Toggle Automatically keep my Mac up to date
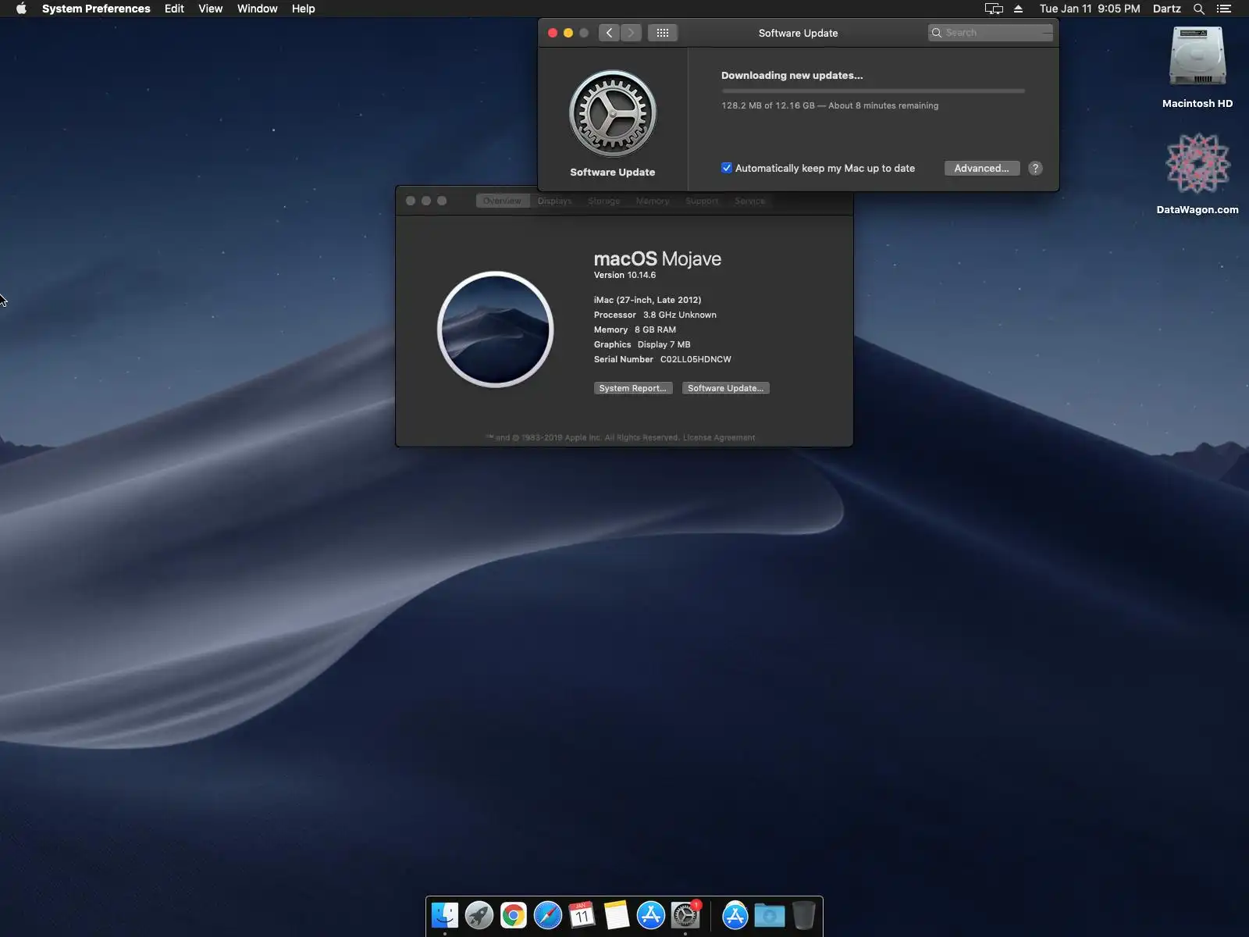1249x937 pixels. point(727,168)
